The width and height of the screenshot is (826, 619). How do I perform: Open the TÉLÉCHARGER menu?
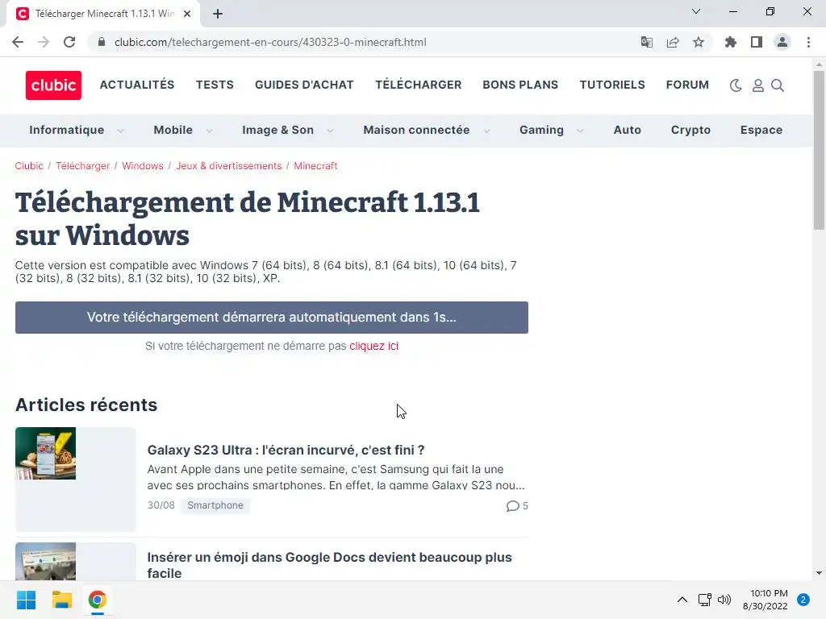(x=419, y=85)
